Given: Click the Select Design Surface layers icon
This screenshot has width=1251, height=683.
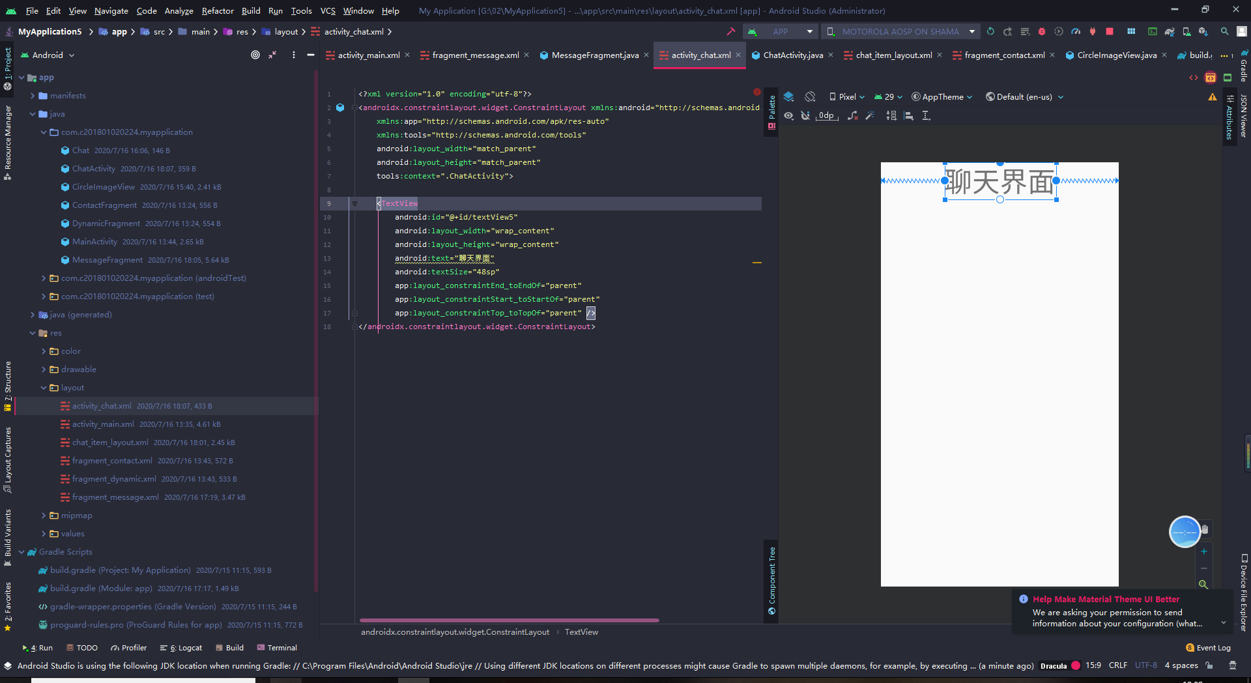Looking at the screenshot, I should (x=788, y=96).
